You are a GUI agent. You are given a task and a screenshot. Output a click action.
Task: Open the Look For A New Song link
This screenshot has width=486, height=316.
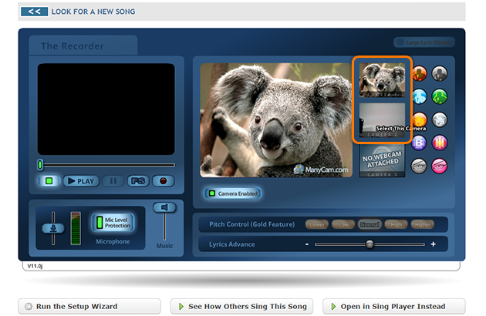tap(93, 12)
